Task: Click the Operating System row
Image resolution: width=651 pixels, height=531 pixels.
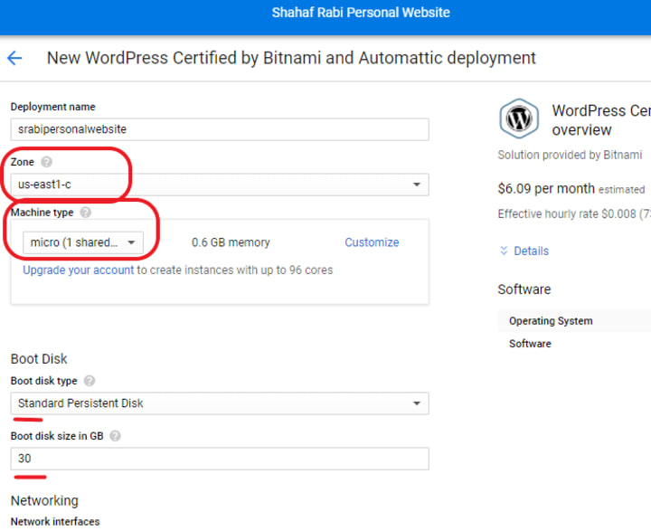Action: tap(574, 321)
